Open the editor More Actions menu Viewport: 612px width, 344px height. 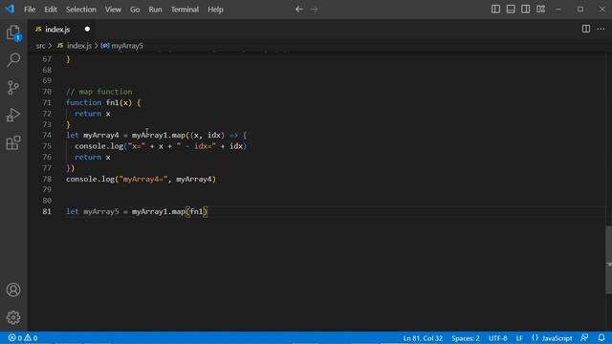(601, 29)
